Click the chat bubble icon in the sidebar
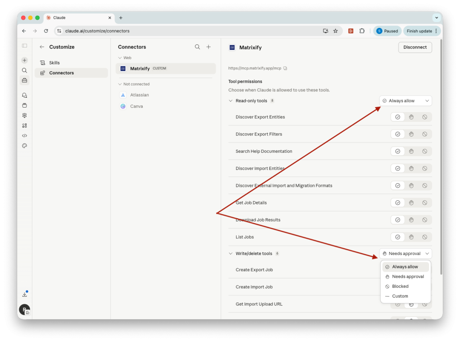This screenshot has height=342, width=460. tap(24, 95)
